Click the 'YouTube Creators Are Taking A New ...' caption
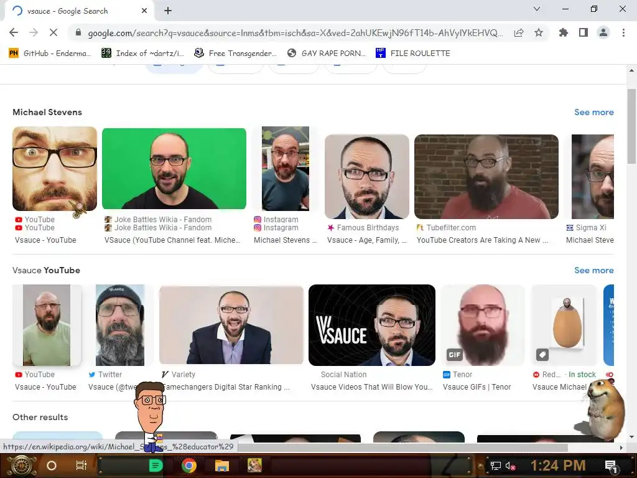This screenshot has width=637, height=478. [x=482, y=240]
